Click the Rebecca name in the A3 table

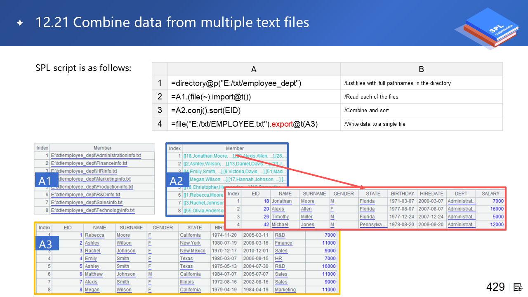point(94,235)
